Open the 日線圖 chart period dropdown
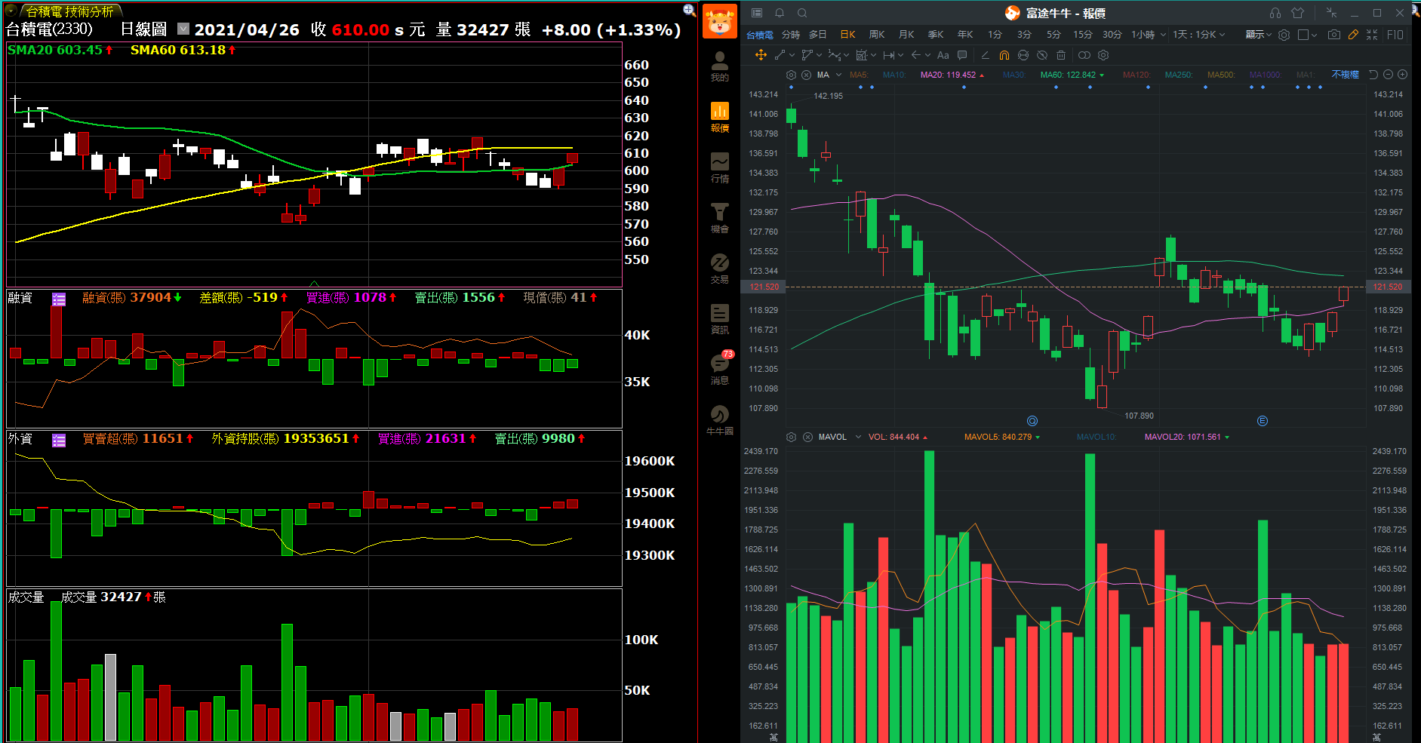This screenshot has height=743, width=1421. (x=183, y=29)
